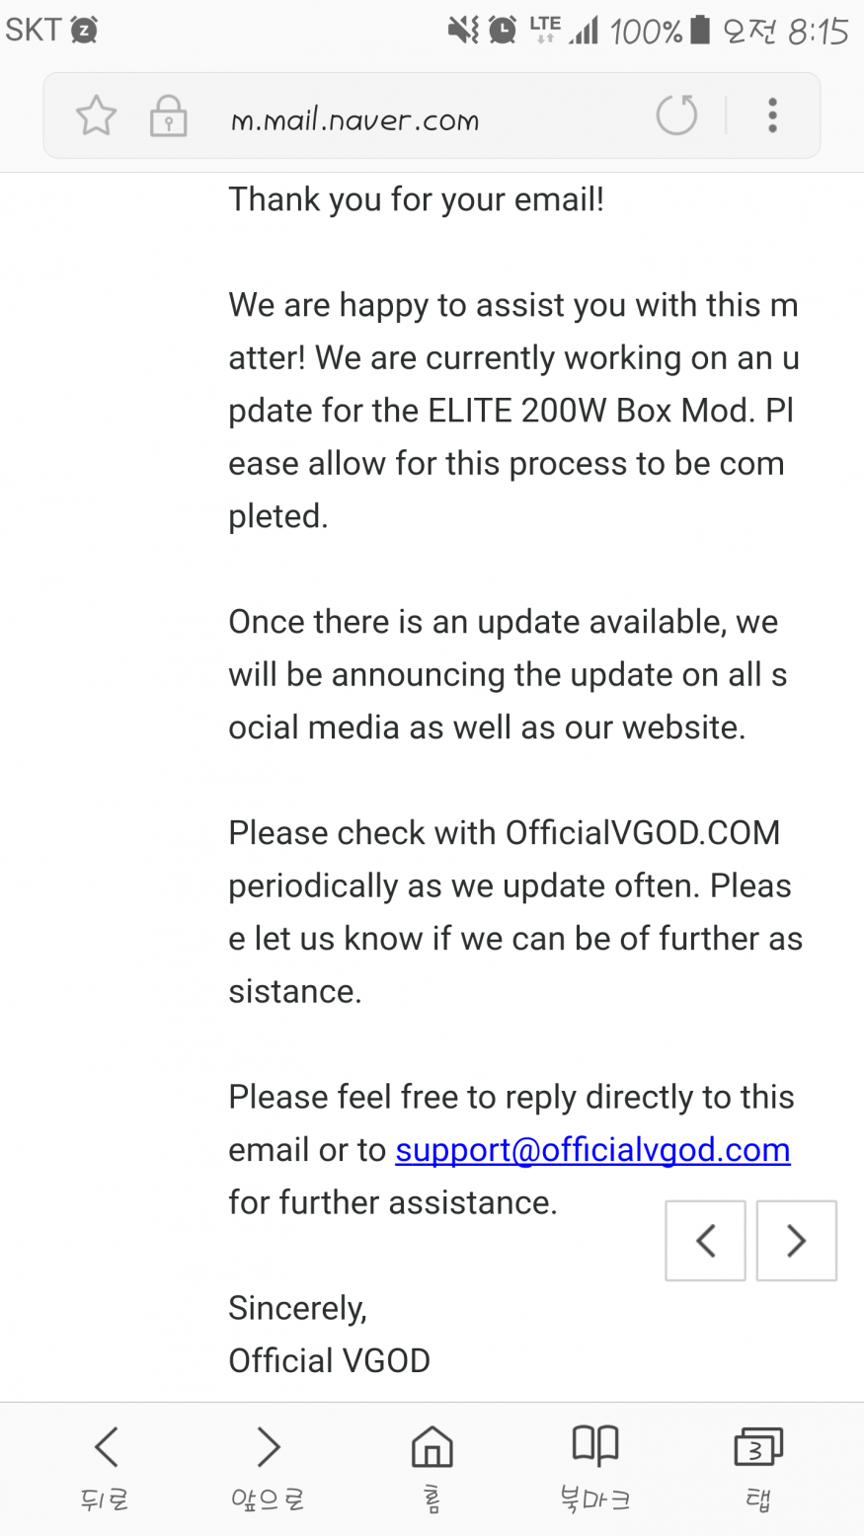The height and width of the screenshot is (1536, 864).
Task: Tap the LTE network indicator
Action: [544, 30]
